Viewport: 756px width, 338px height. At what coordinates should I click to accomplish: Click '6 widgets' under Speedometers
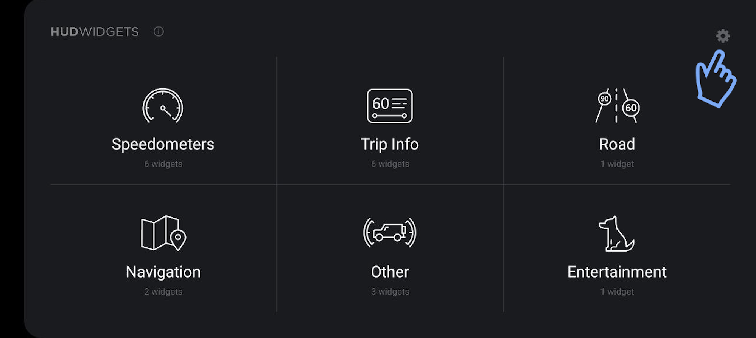[163, 164]
